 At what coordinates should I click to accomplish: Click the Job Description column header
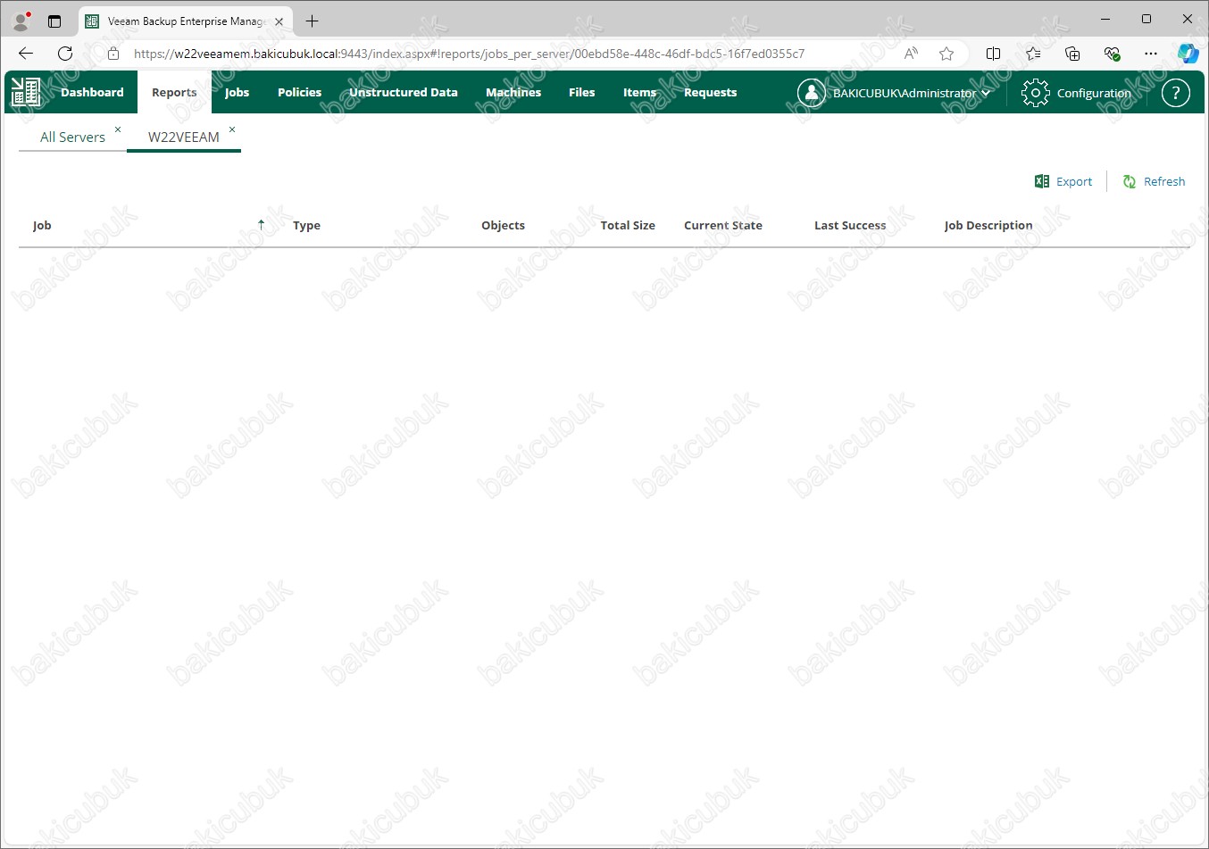pyautogui.click(x=988, y=225)
